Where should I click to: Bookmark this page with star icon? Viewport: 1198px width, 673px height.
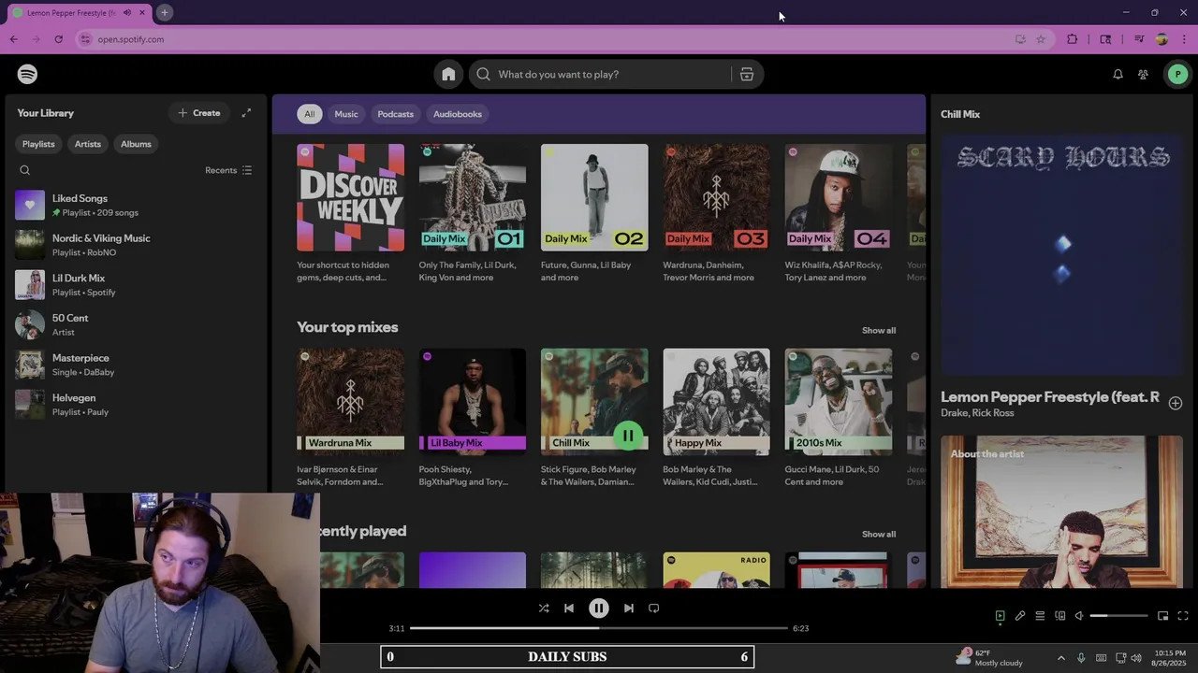tap(1041, 39)
